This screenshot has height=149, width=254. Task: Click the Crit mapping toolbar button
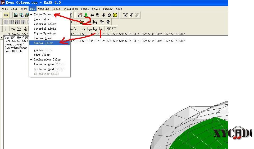(19, 29)
